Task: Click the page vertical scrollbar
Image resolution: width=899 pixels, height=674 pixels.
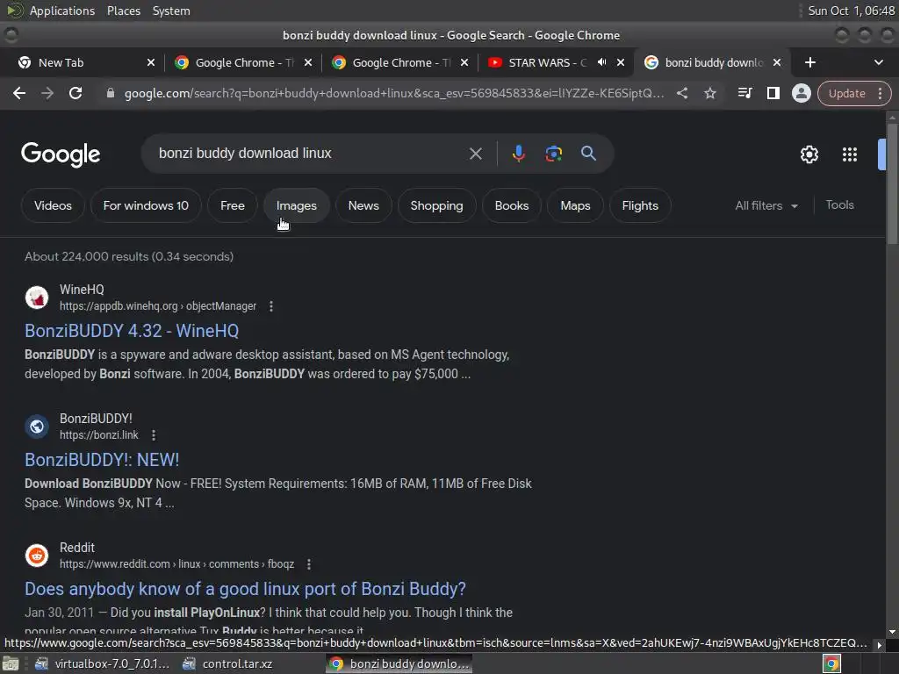Action: (892, 183)
